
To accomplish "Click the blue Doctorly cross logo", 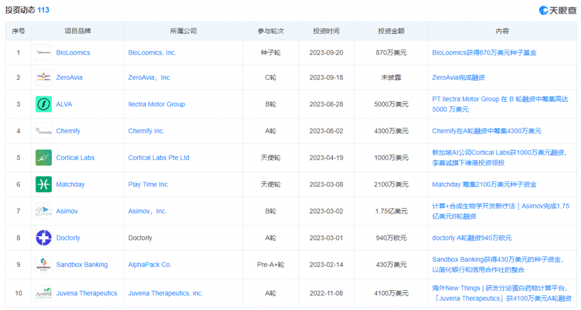I will [x=44, y=238].
